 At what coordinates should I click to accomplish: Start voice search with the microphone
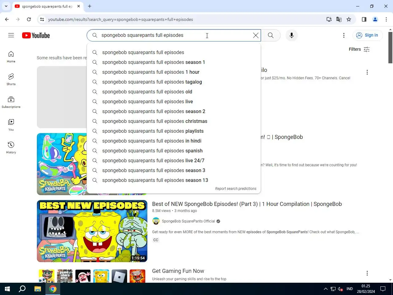click(x=292, y=35)
